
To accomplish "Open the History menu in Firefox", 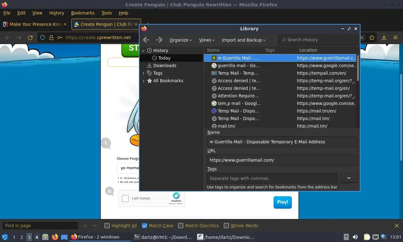I will (57, 13).
